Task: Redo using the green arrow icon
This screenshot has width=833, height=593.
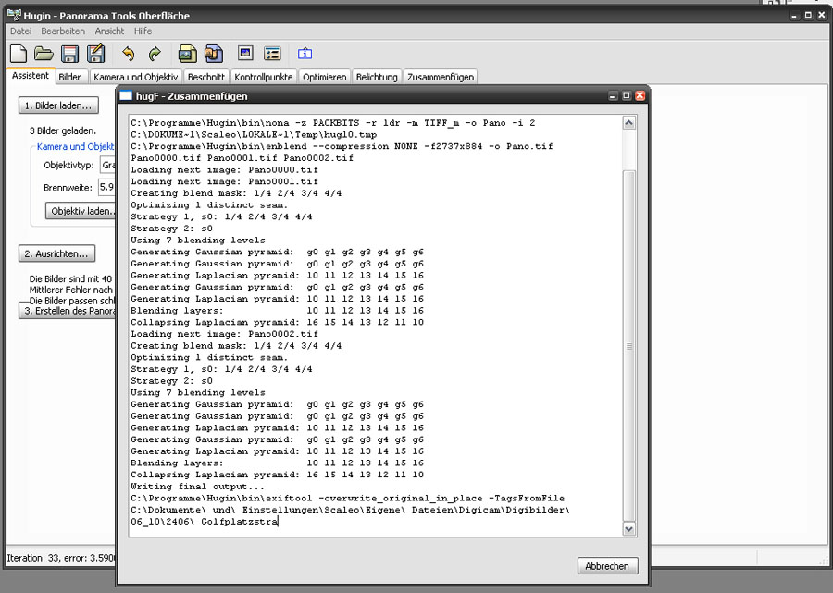Action: click(154, 54)
